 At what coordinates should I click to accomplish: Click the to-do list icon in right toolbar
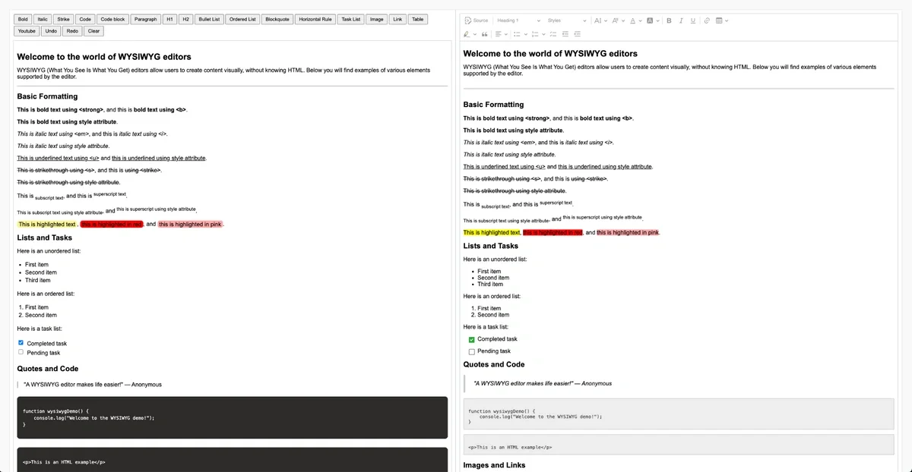[x=553, y=34]
